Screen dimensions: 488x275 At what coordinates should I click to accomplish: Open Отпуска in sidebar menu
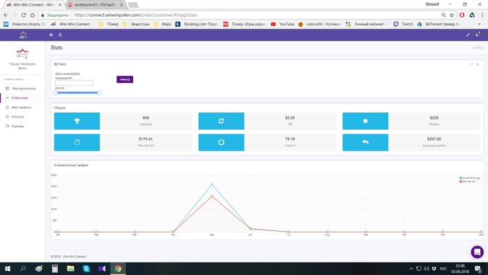point(17,117)
